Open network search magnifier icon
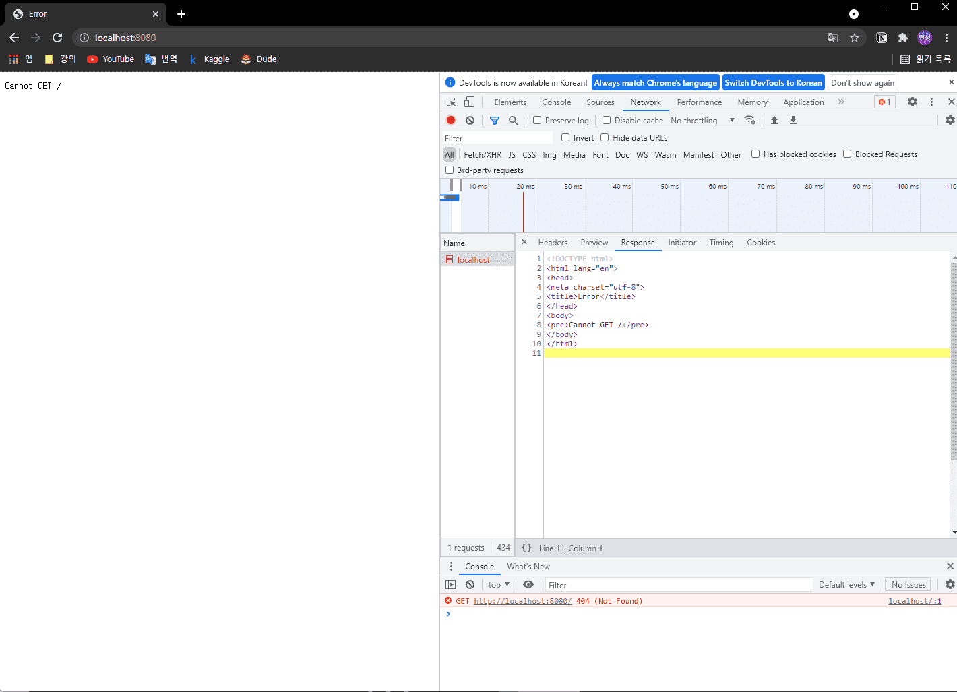957x692 pixels. click(513, 120)
